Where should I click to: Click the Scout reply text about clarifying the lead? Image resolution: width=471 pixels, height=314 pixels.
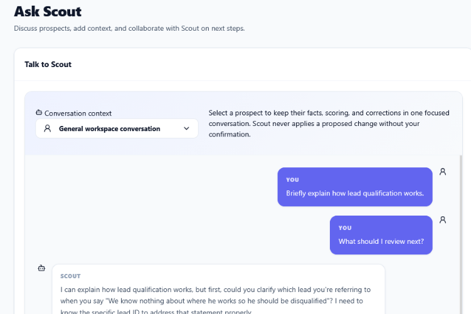pos(215,301)
